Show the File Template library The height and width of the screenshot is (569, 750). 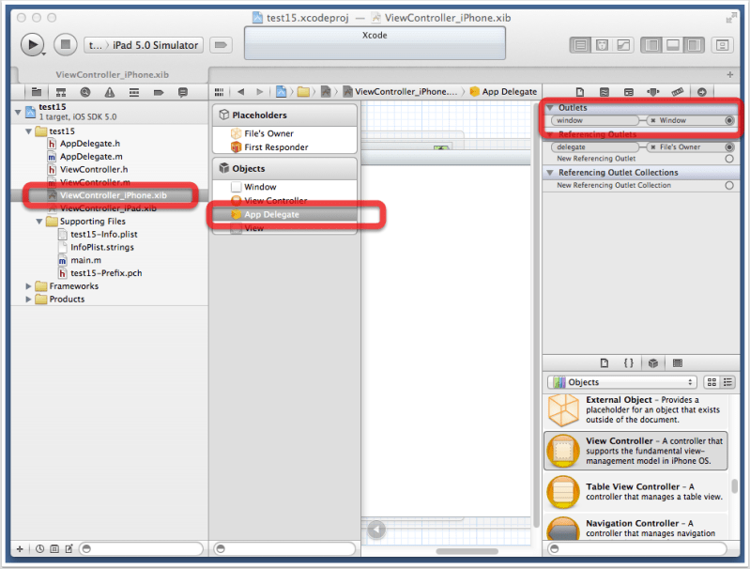point(605,363)
